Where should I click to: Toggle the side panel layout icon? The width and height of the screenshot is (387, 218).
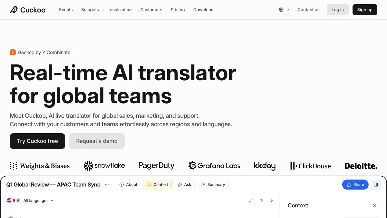(376, 184)
